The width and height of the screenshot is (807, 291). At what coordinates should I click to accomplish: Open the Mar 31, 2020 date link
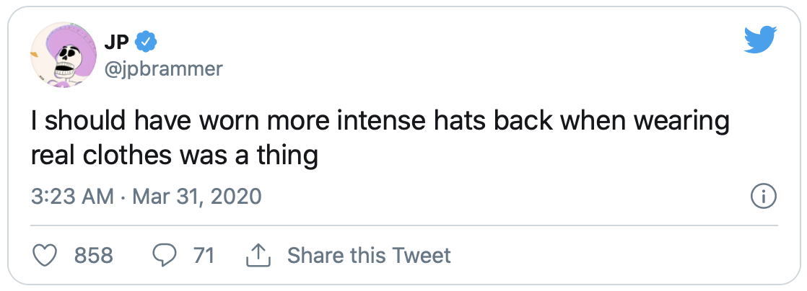click(x=197, y=197)
